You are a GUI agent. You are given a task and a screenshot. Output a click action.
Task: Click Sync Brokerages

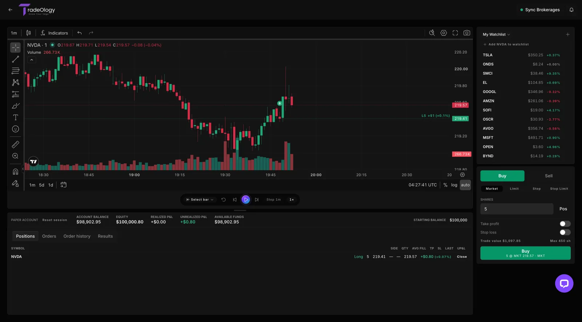[540, 10]
